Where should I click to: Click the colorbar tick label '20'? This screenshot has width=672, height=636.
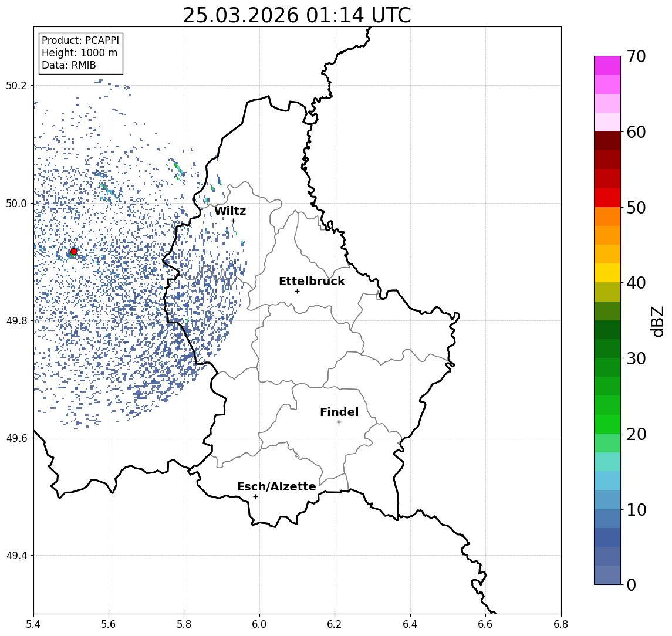(x=636, y=434)
